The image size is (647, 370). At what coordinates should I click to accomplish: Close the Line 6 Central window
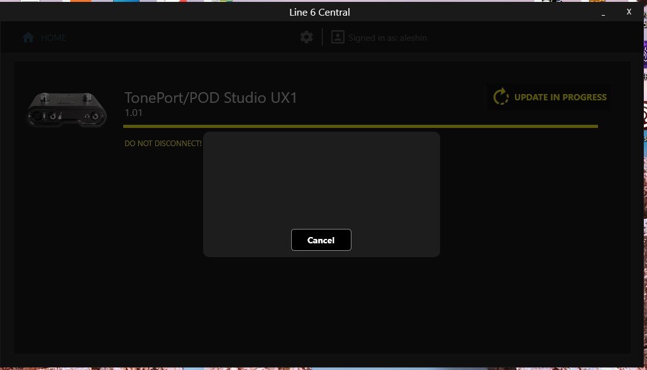(629, 12)
